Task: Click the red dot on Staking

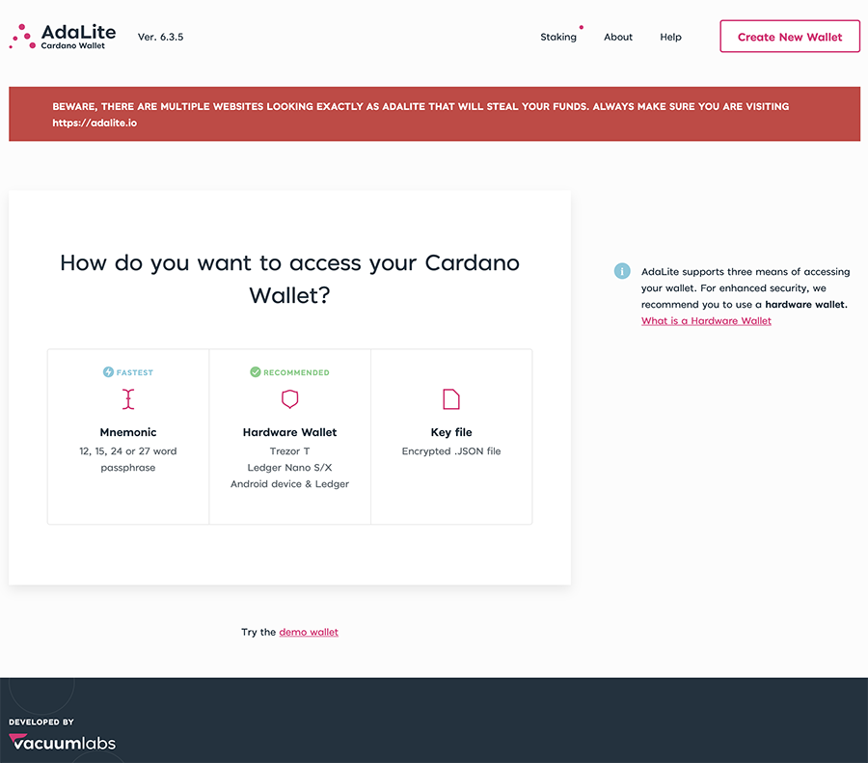Action: (582, 27)
